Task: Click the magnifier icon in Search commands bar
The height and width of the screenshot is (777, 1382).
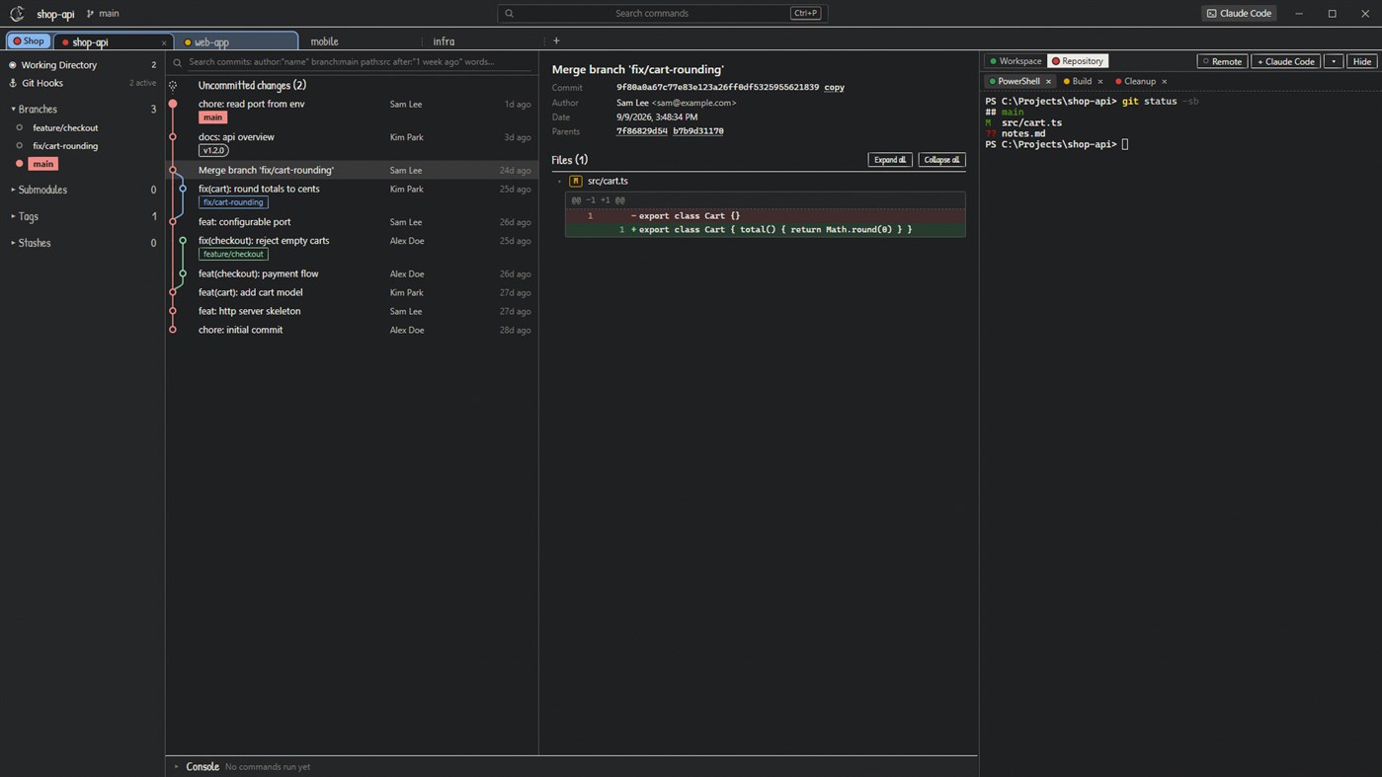Action: point(510,14)
